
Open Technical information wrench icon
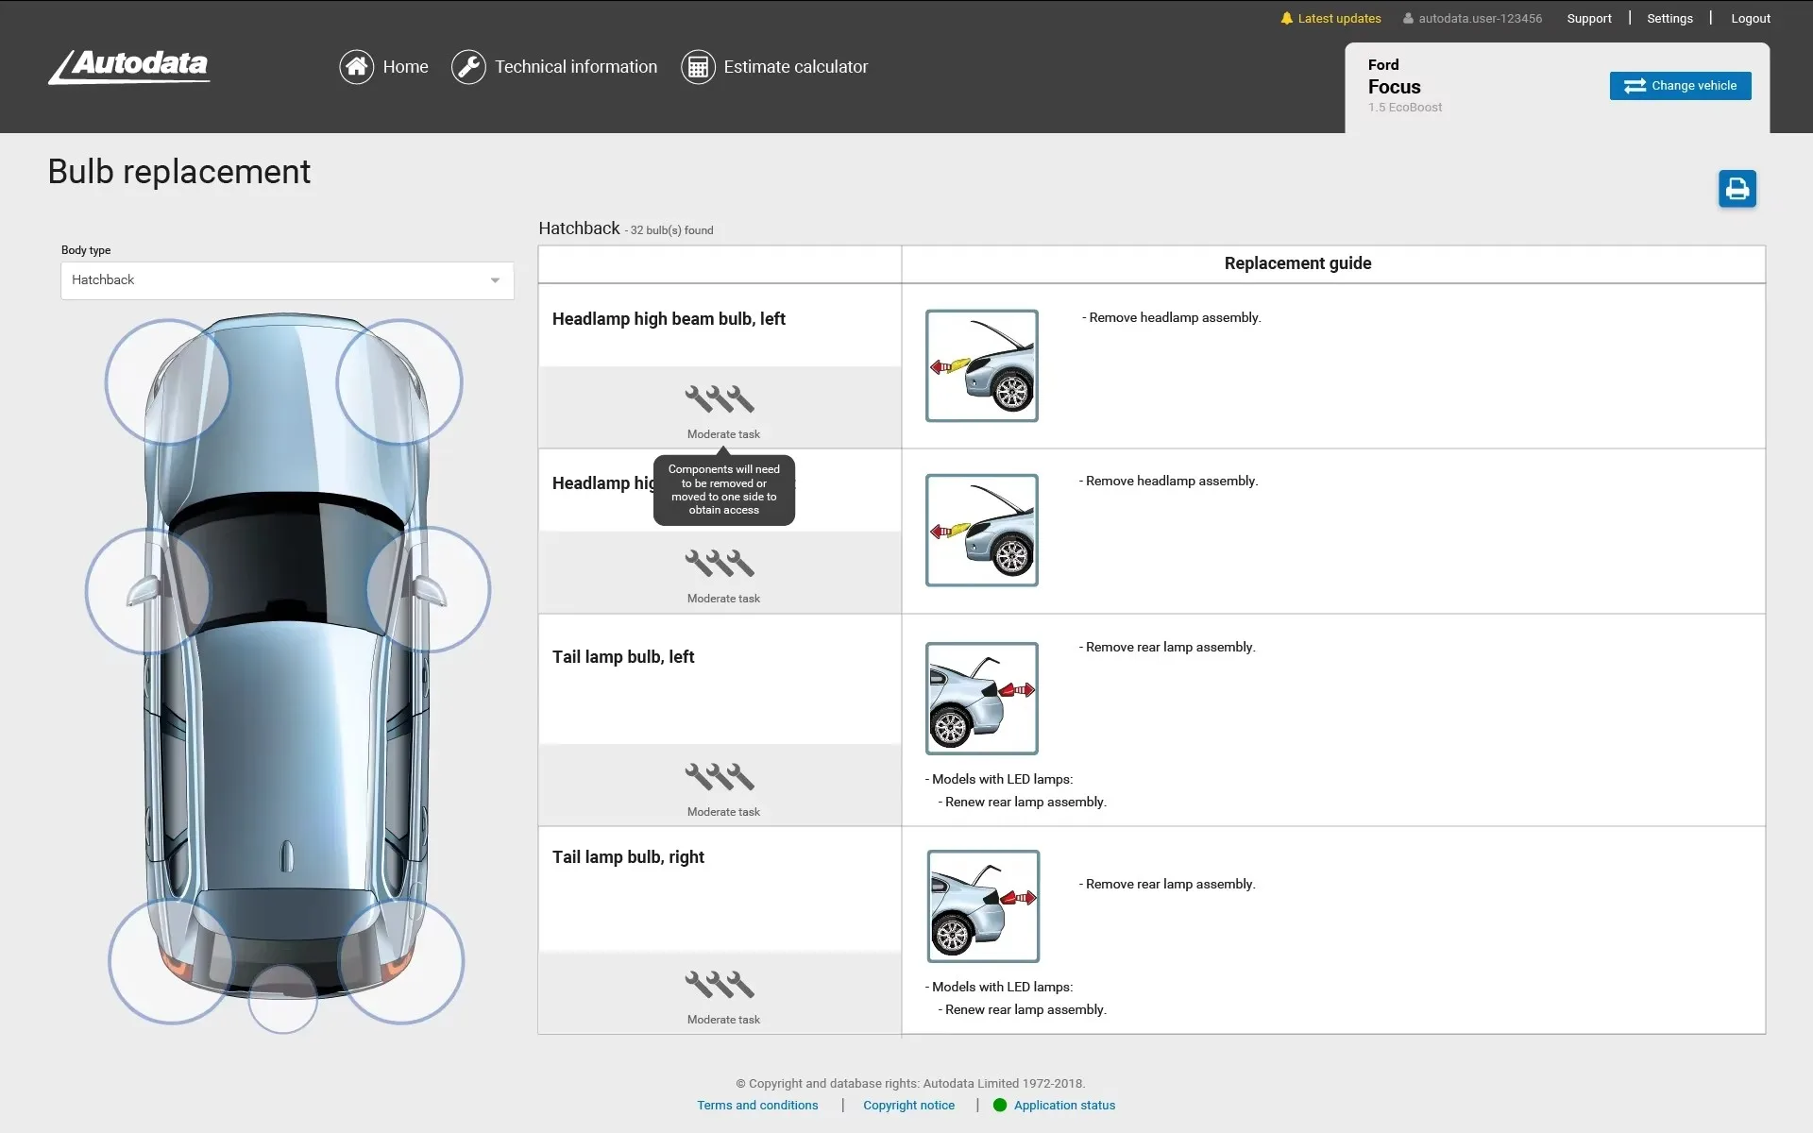468,67
